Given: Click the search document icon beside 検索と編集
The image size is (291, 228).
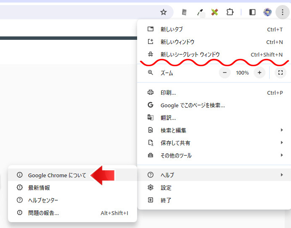Looking at the screenshot, I should [151, 130].
